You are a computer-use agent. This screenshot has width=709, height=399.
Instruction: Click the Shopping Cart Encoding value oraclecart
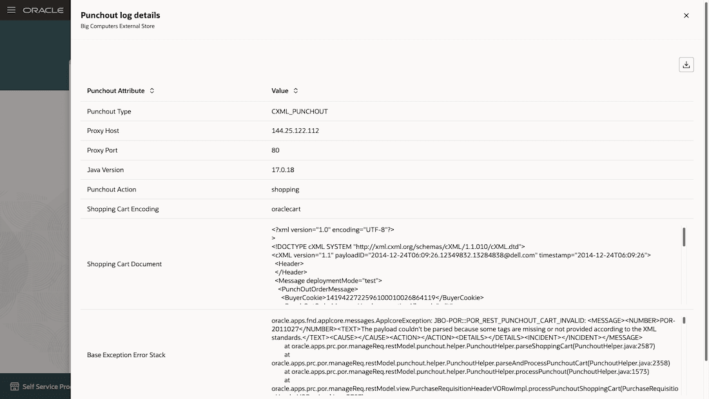[286, 209]
